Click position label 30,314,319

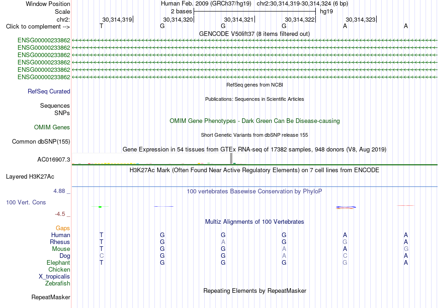(117, 19)
